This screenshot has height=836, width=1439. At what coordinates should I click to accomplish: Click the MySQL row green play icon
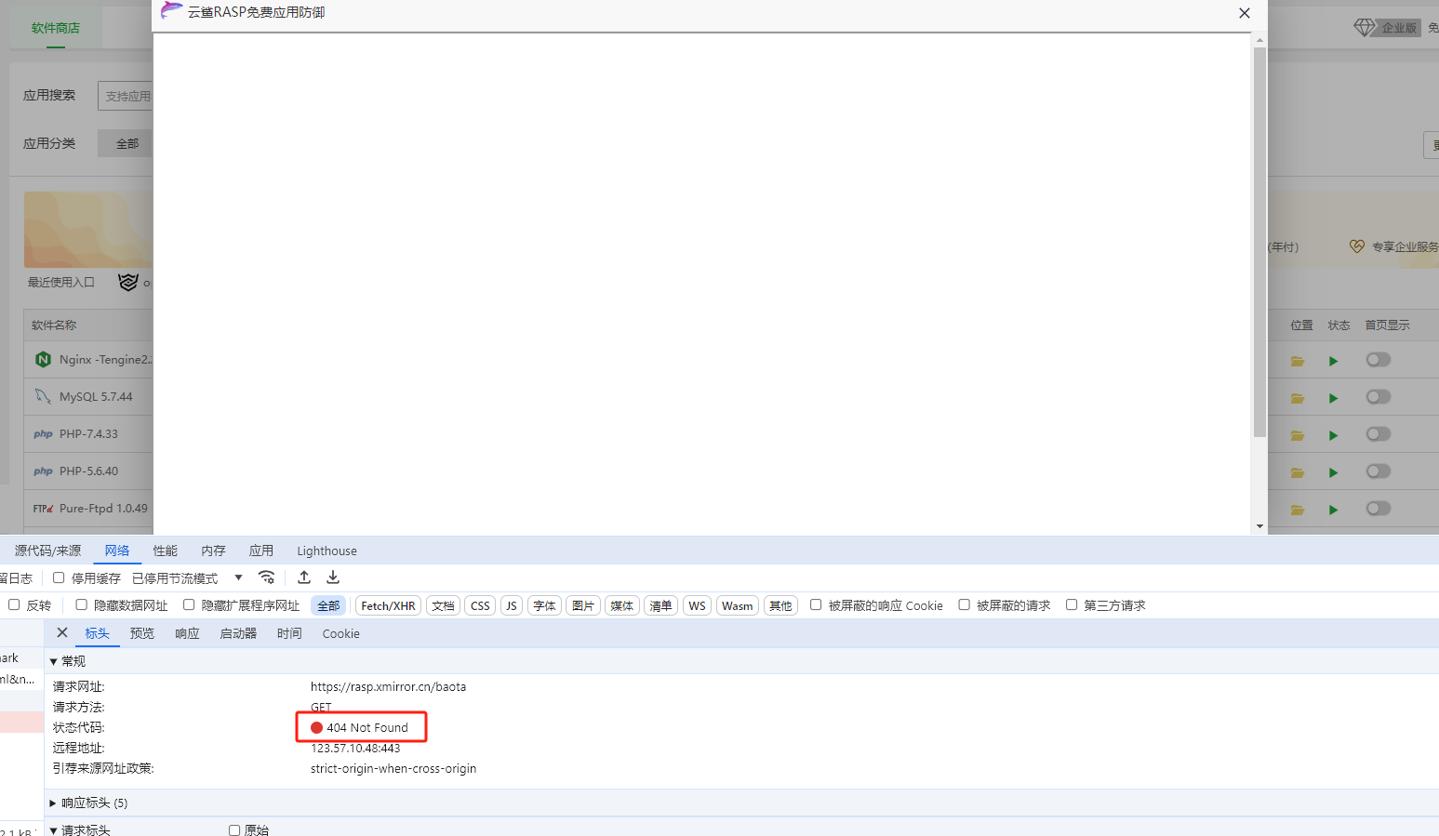point(1334,398)
